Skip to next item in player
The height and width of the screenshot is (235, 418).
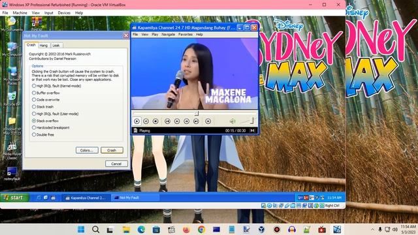tap(196, 121)
